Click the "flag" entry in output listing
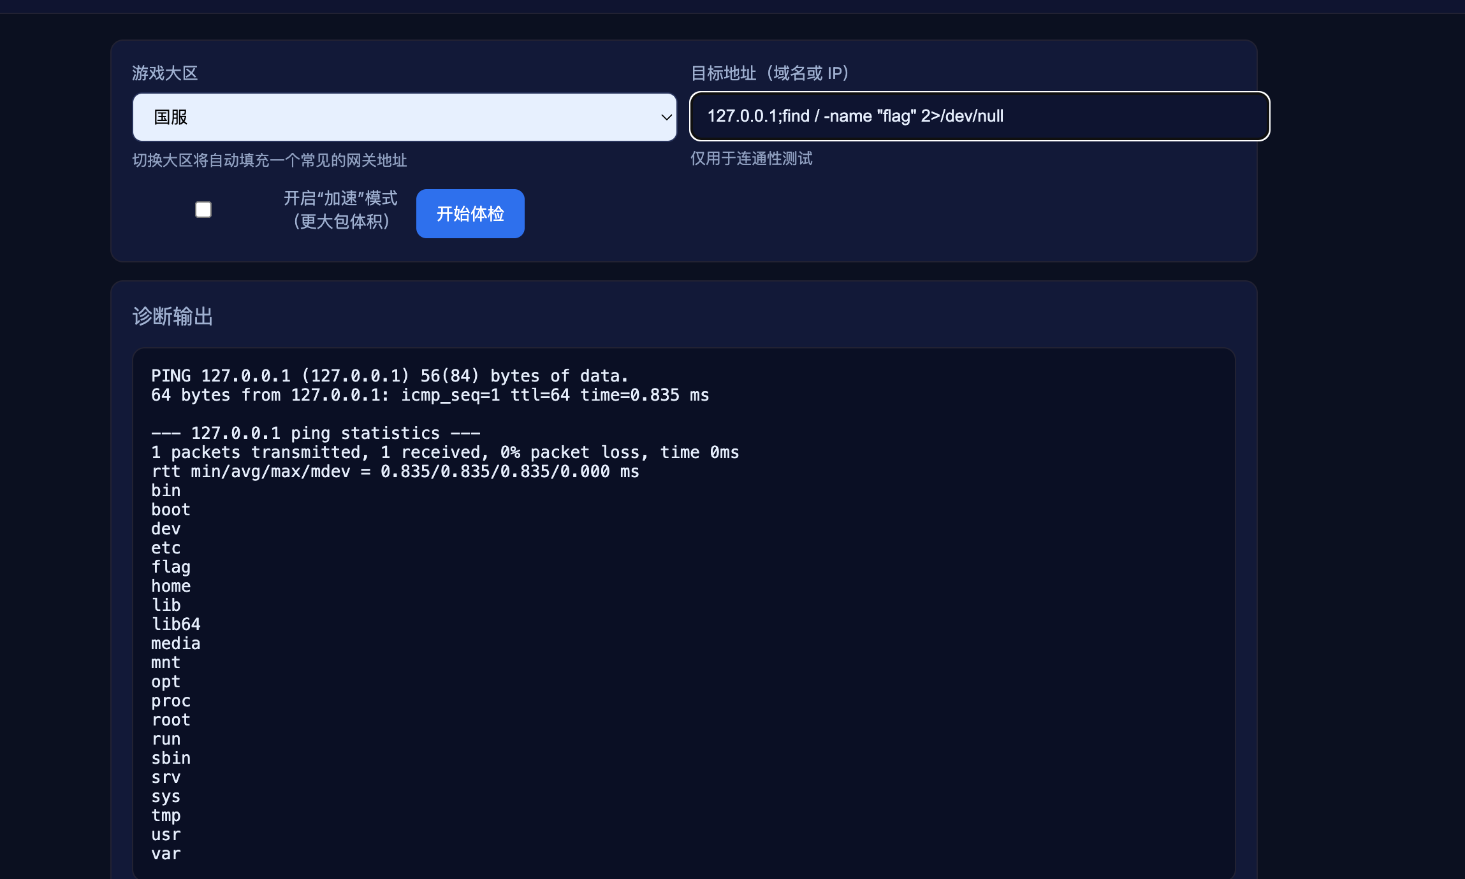This screenshot has width=1465, height=879. (171, 567)
